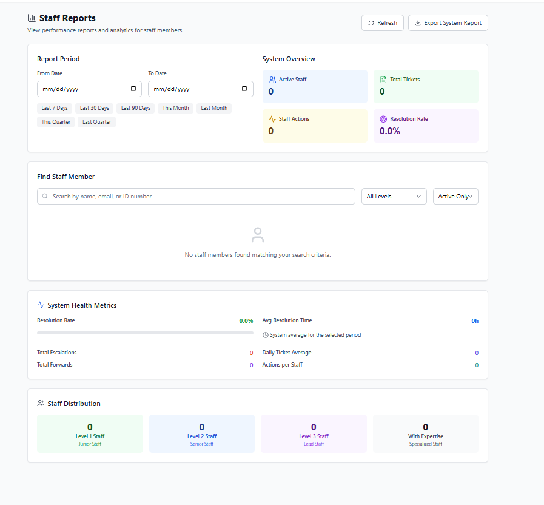Image resolution: width=544 pixels, height=505 pixels.
Task: Click the Total Tickets document icon
Action: pos(383,80)
